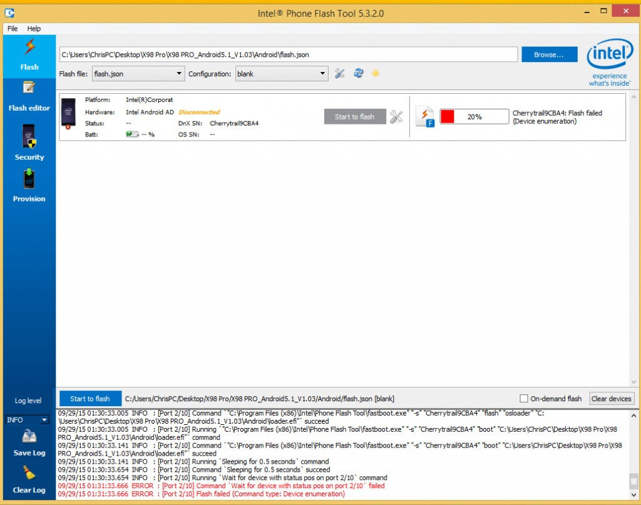This screenshot has width=641, height=505.
Task: Open the Flash editor panel
Action: [29, 96]
